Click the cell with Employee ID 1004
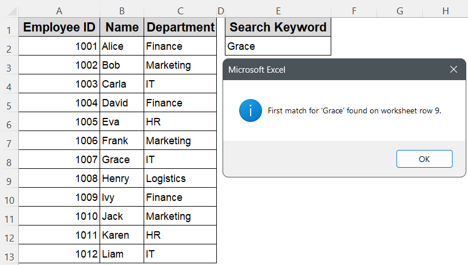 tap(59, 103)
